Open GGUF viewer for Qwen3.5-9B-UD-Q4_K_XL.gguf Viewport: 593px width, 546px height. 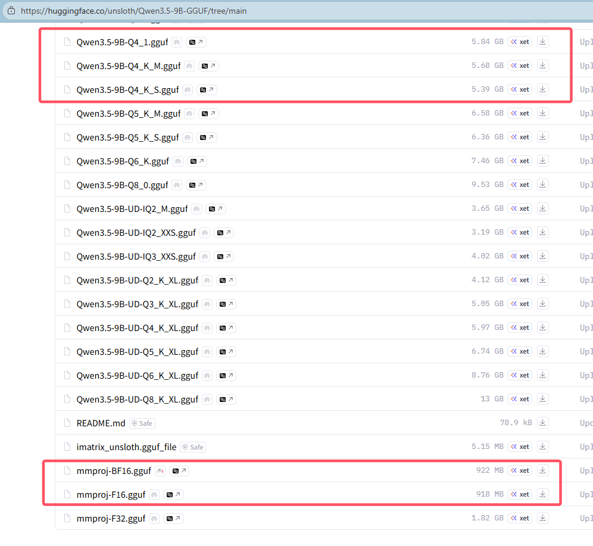coord(226,328)
